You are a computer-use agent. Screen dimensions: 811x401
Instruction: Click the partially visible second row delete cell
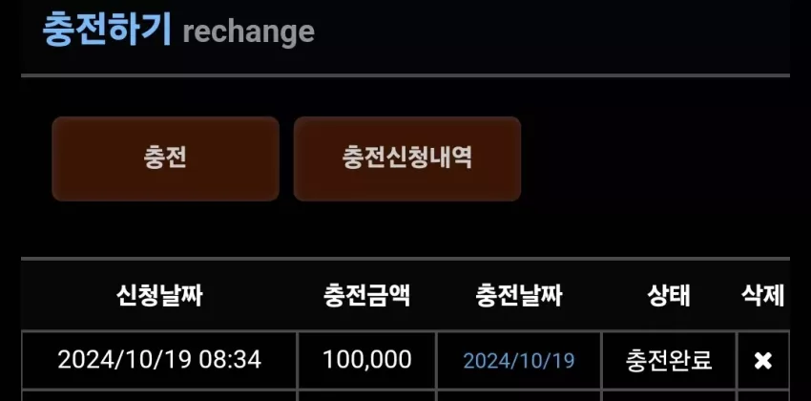point(763,396)
